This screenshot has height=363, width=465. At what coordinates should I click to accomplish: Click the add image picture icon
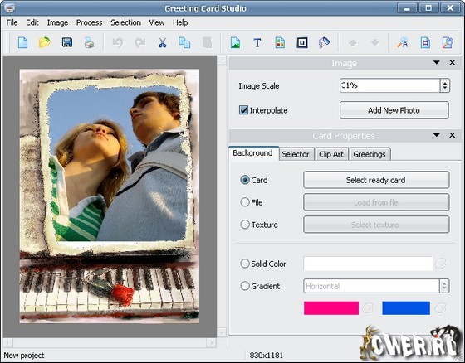point(235,42)
